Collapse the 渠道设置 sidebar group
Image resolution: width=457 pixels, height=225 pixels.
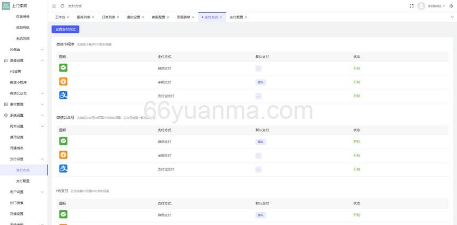pos(42,60)
